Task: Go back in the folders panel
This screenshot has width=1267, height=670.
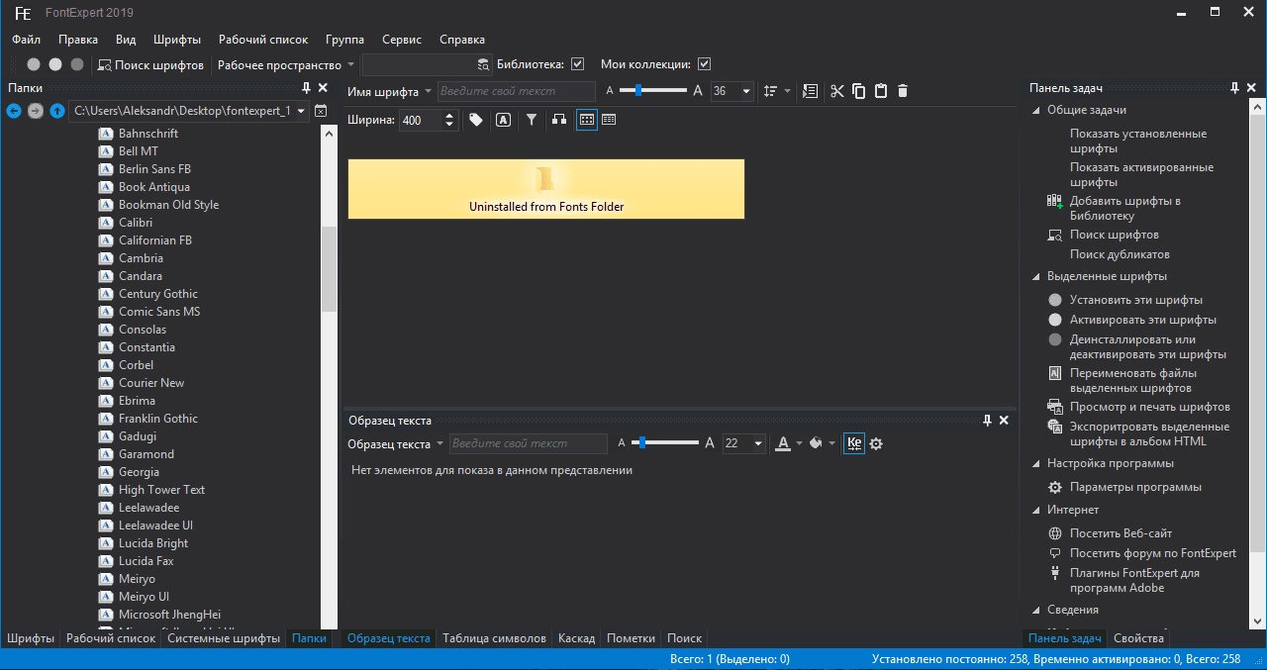Action: pos(14,111)
